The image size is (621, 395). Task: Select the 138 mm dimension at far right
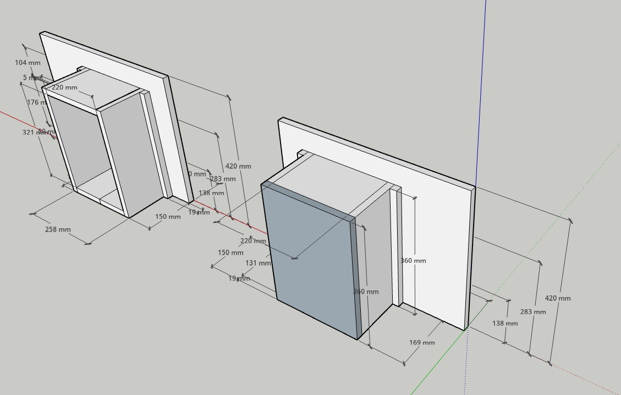point(505,323)
